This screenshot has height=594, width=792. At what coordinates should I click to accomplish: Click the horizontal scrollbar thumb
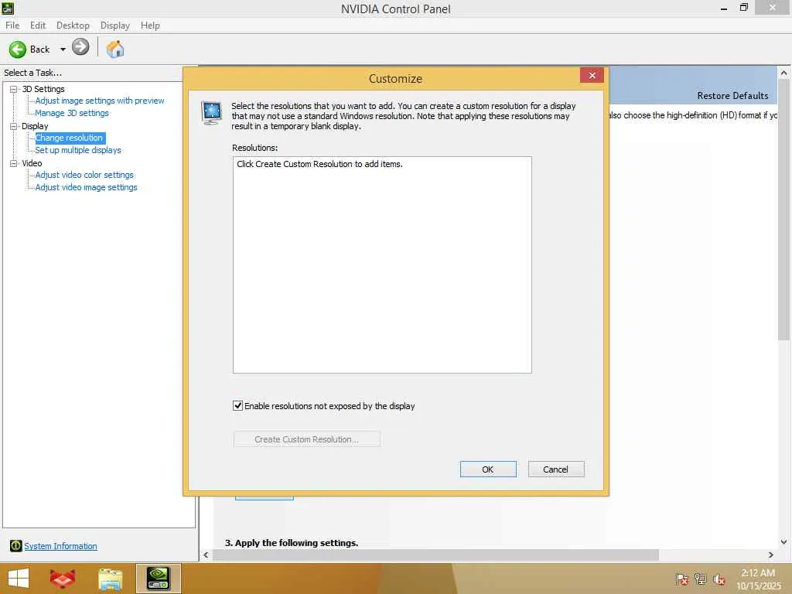(x=435, y=555)
